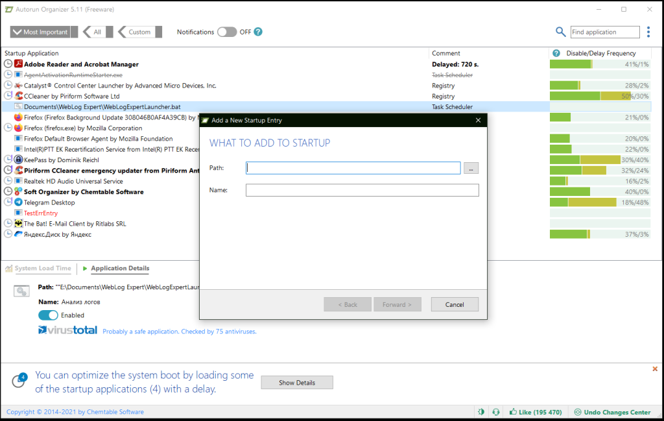Click the Piriform CCleaner emergency updater icon
Image resolution: width=664 pixels, height=421 pixels.
[18, 170]
